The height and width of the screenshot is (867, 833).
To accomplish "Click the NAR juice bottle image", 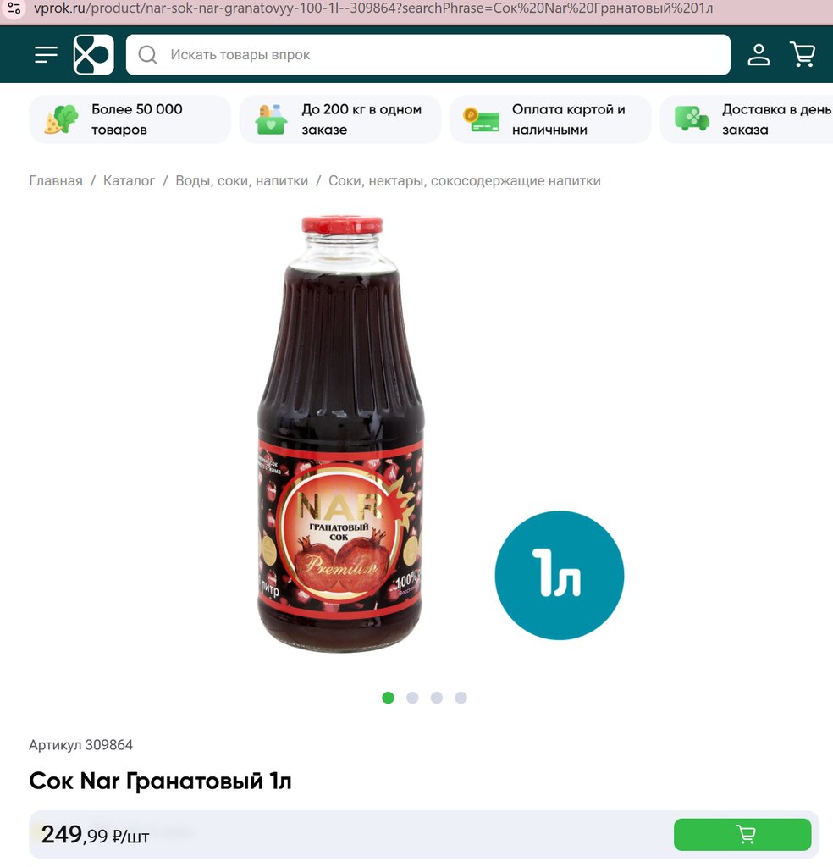I will 342,434.
